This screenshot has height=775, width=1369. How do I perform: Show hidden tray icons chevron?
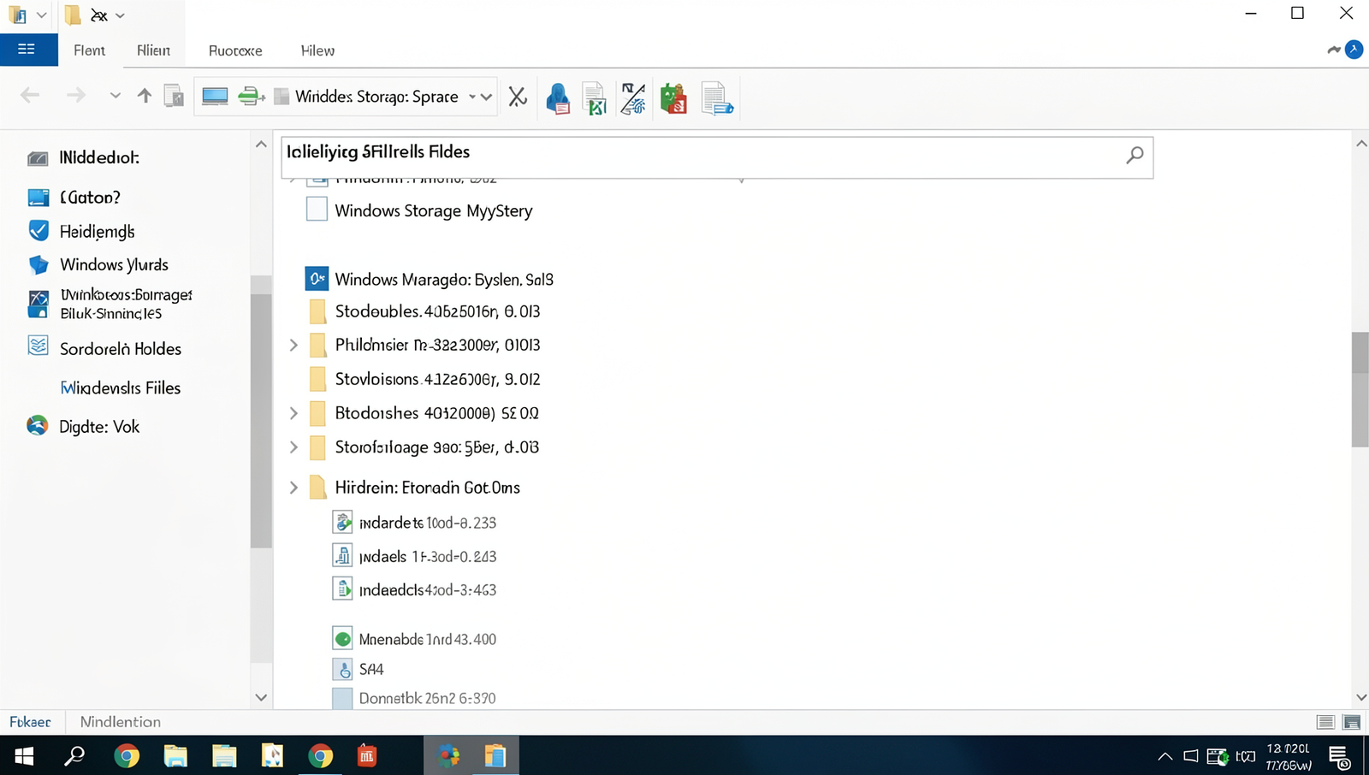1165,756
